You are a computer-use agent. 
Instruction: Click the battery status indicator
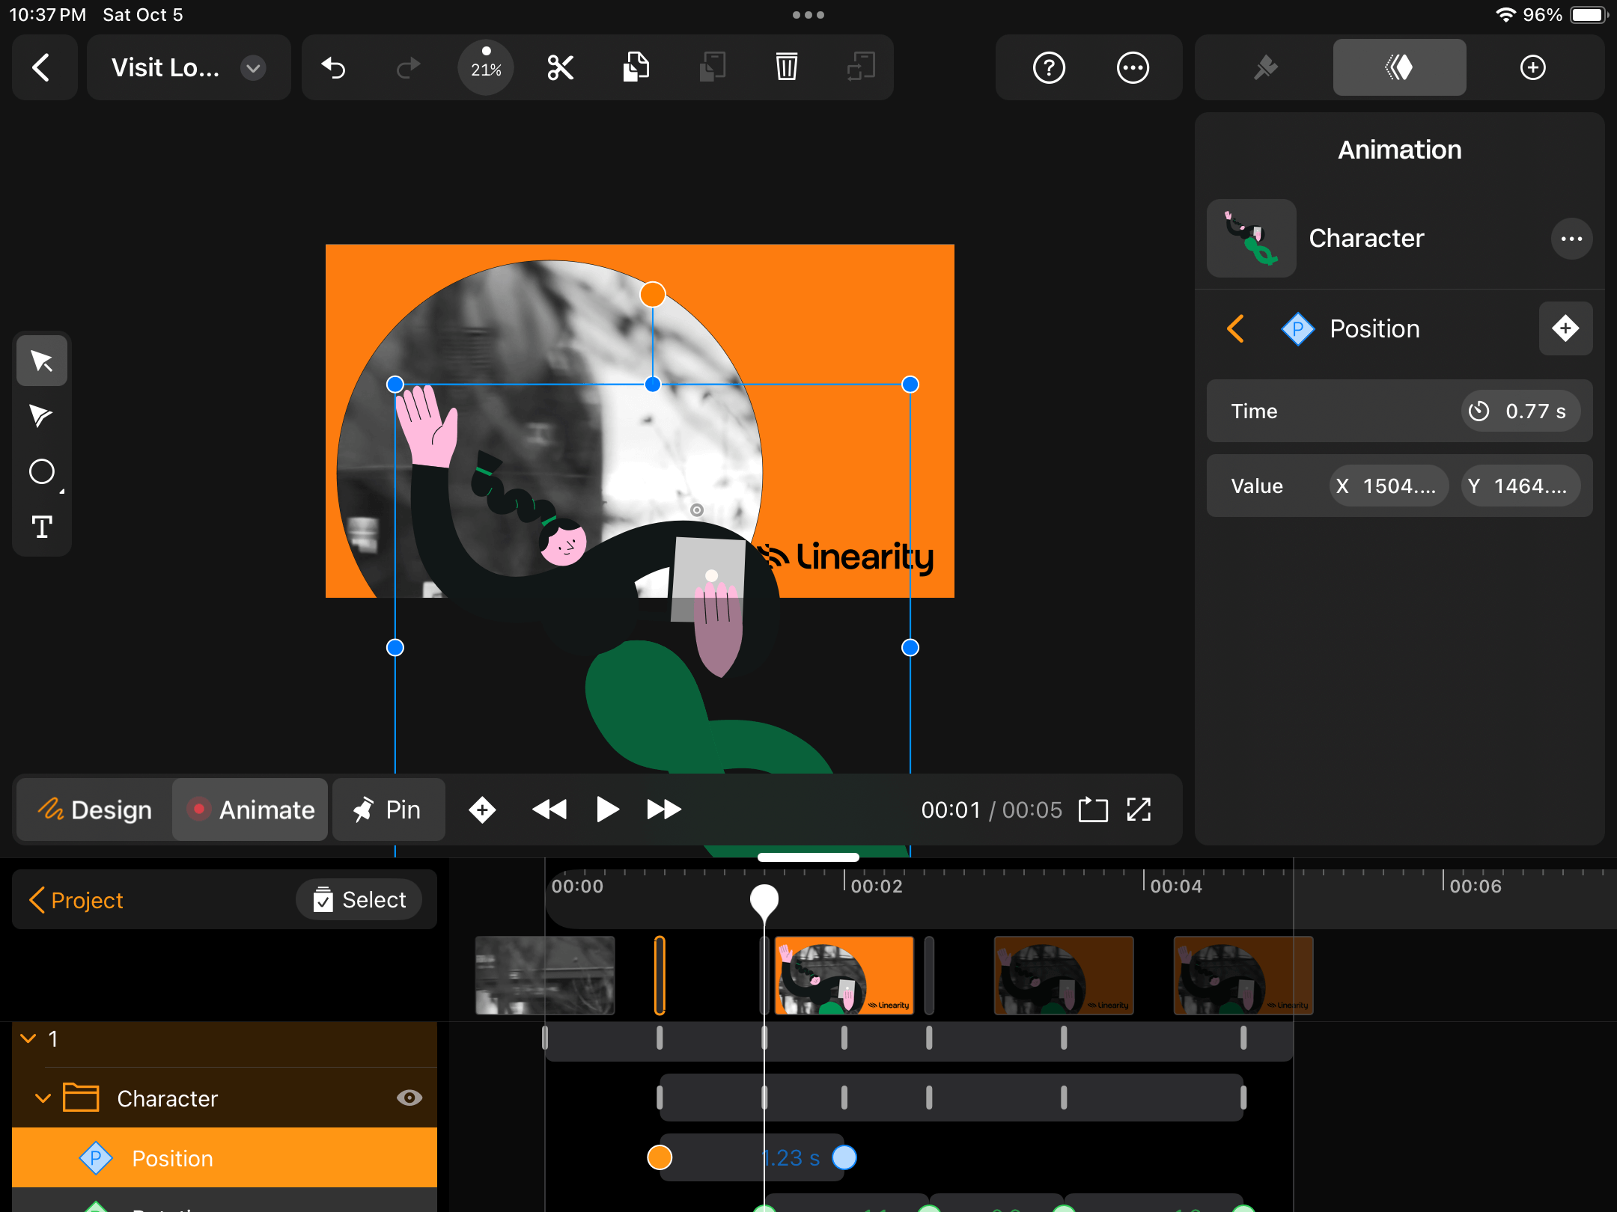1590,14
